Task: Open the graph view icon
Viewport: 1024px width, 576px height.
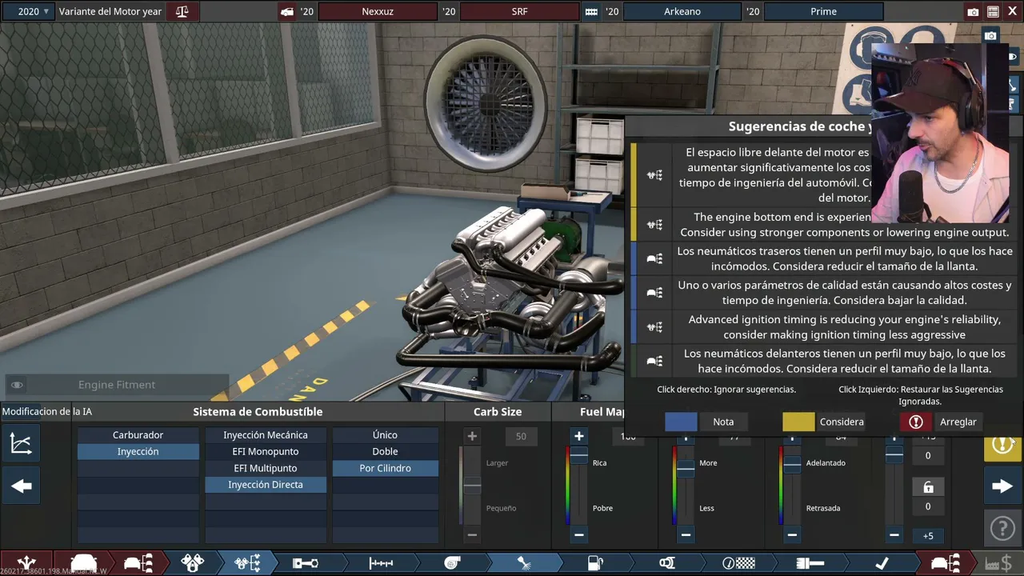Action: coord(21,444)
